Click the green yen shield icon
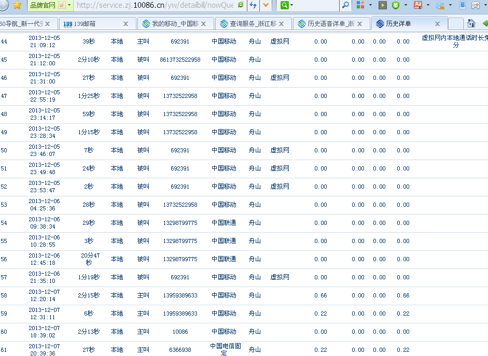The image size is (488, 356). tap(396, 5)
